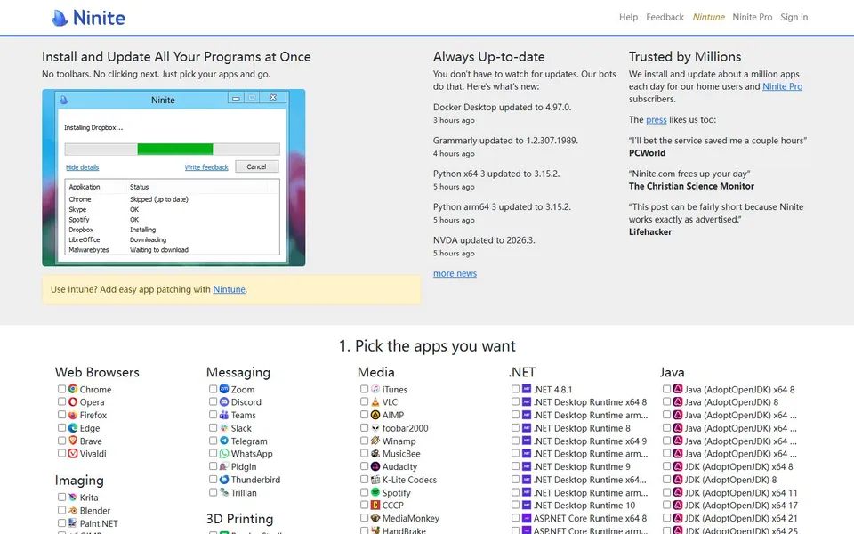This screenshot has width=854, height=534.
Task: Click the "Docker Desktop updated to 4.97.0." text
Action: 502,108
